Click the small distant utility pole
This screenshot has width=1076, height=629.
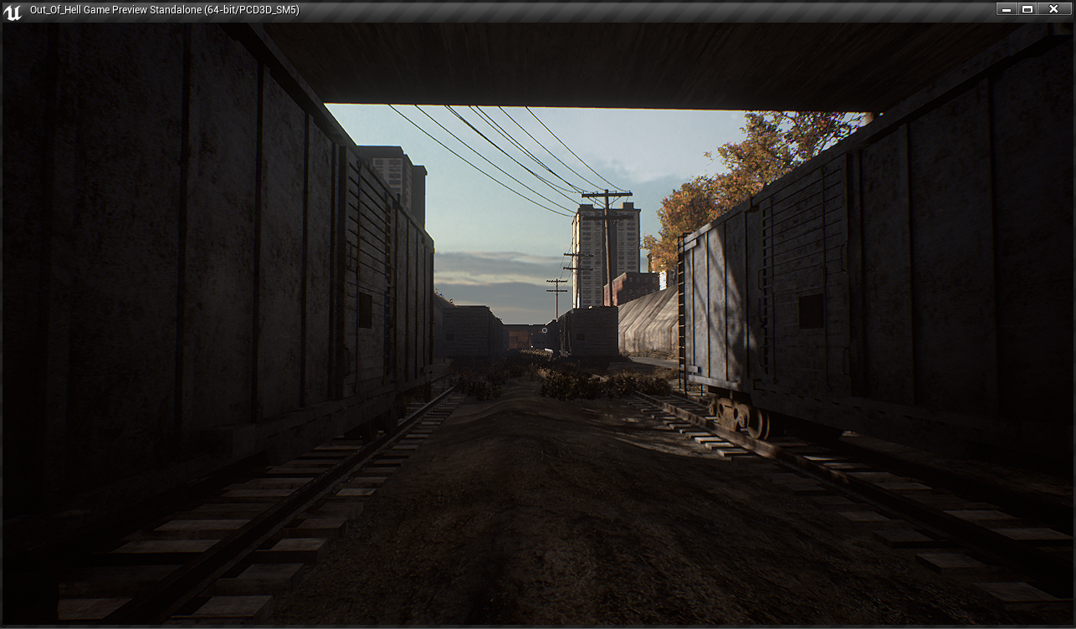click(x=556, y=294)
